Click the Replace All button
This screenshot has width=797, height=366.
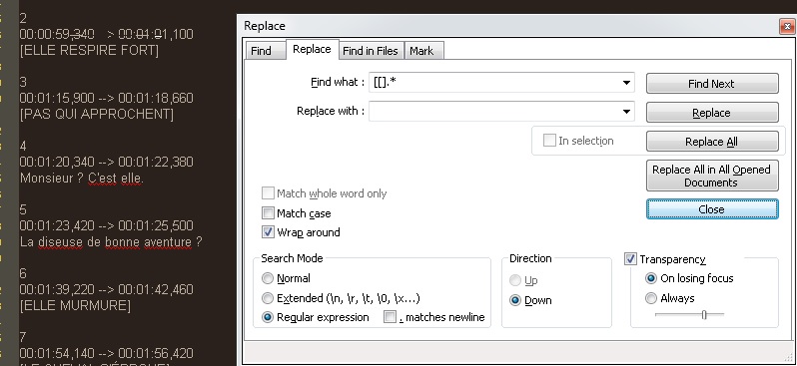point(711,142)
